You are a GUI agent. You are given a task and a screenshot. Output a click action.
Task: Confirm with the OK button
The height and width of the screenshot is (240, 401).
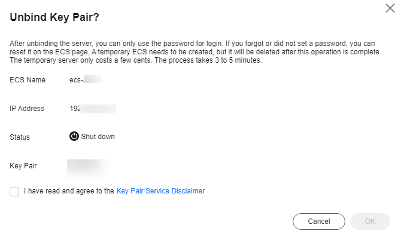pyautogui.click(x=370, y=221)
